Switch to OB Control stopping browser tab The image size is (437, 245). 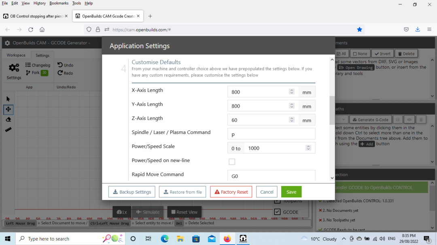coord(35,16)
